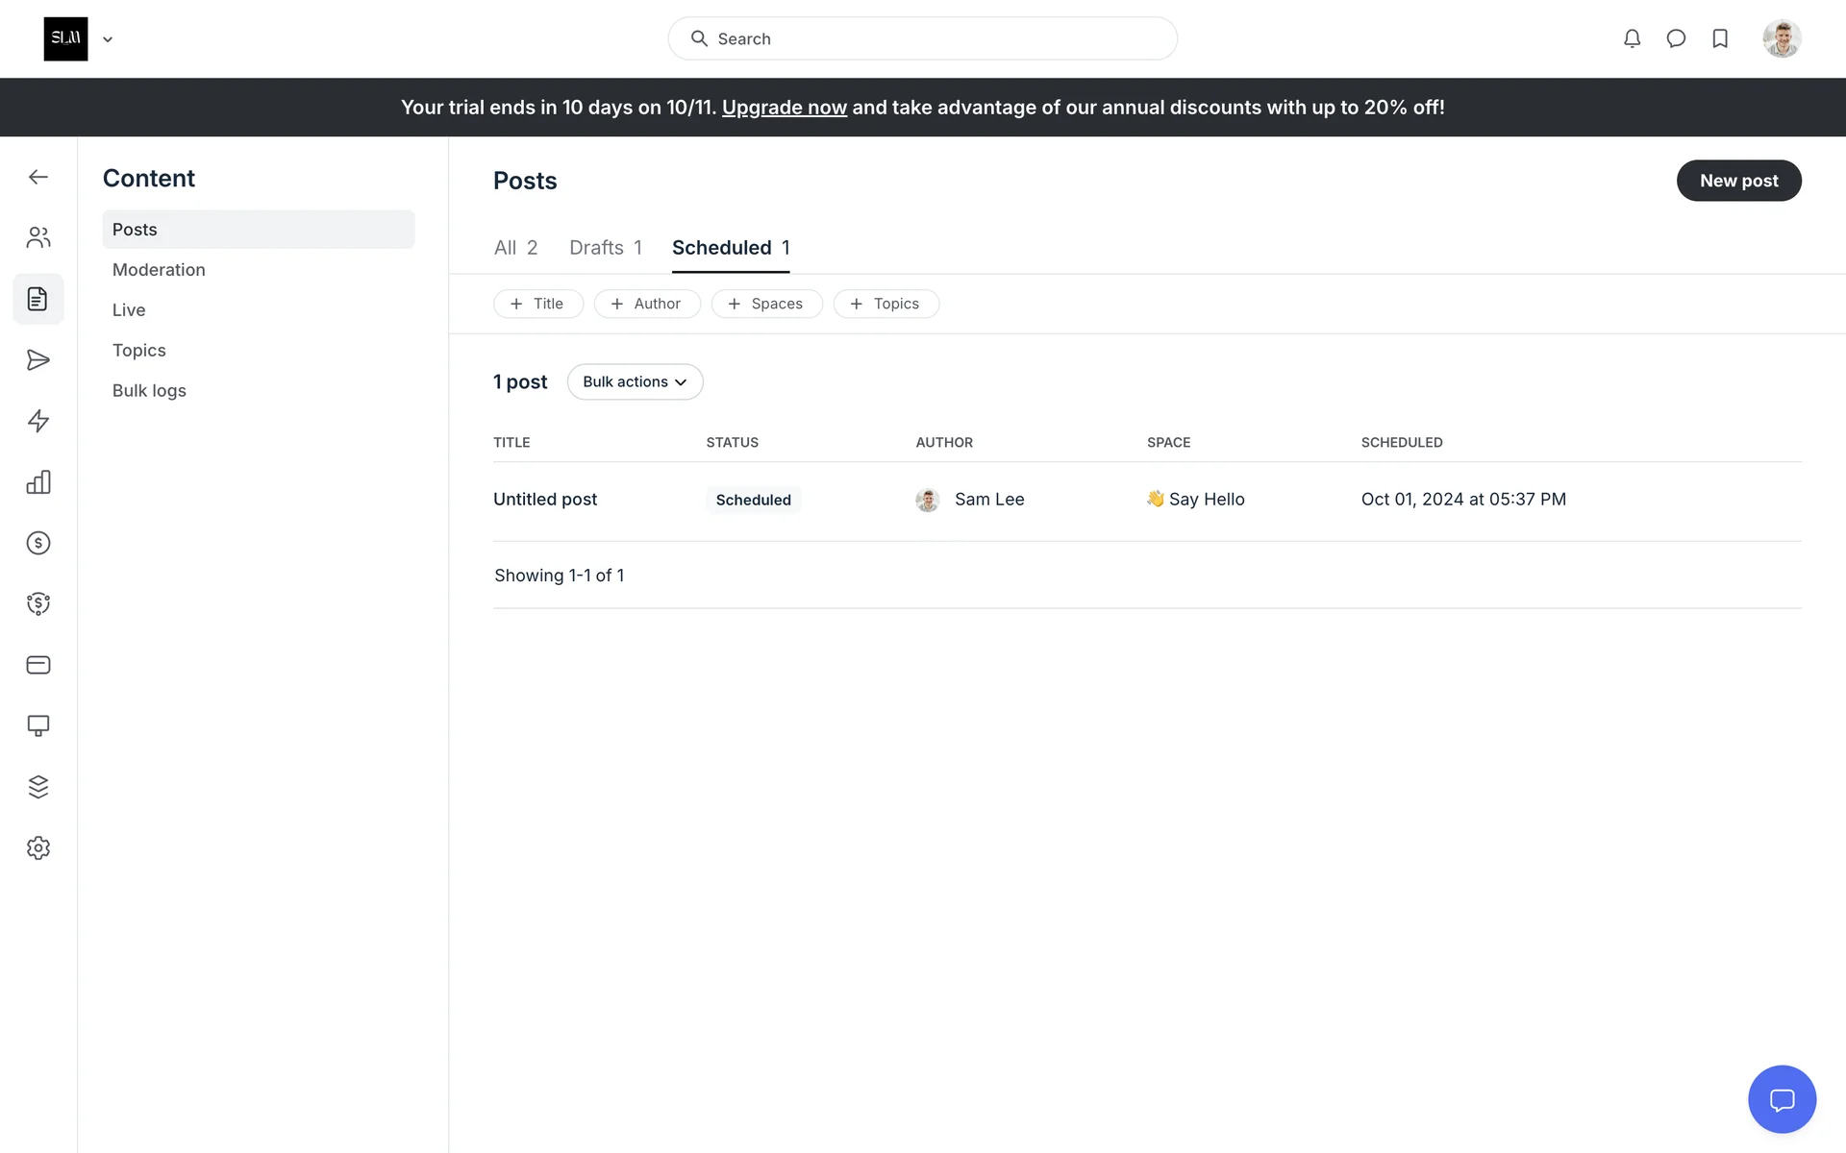Expand the community switcher chevron by logo

[x=108, y=39]
